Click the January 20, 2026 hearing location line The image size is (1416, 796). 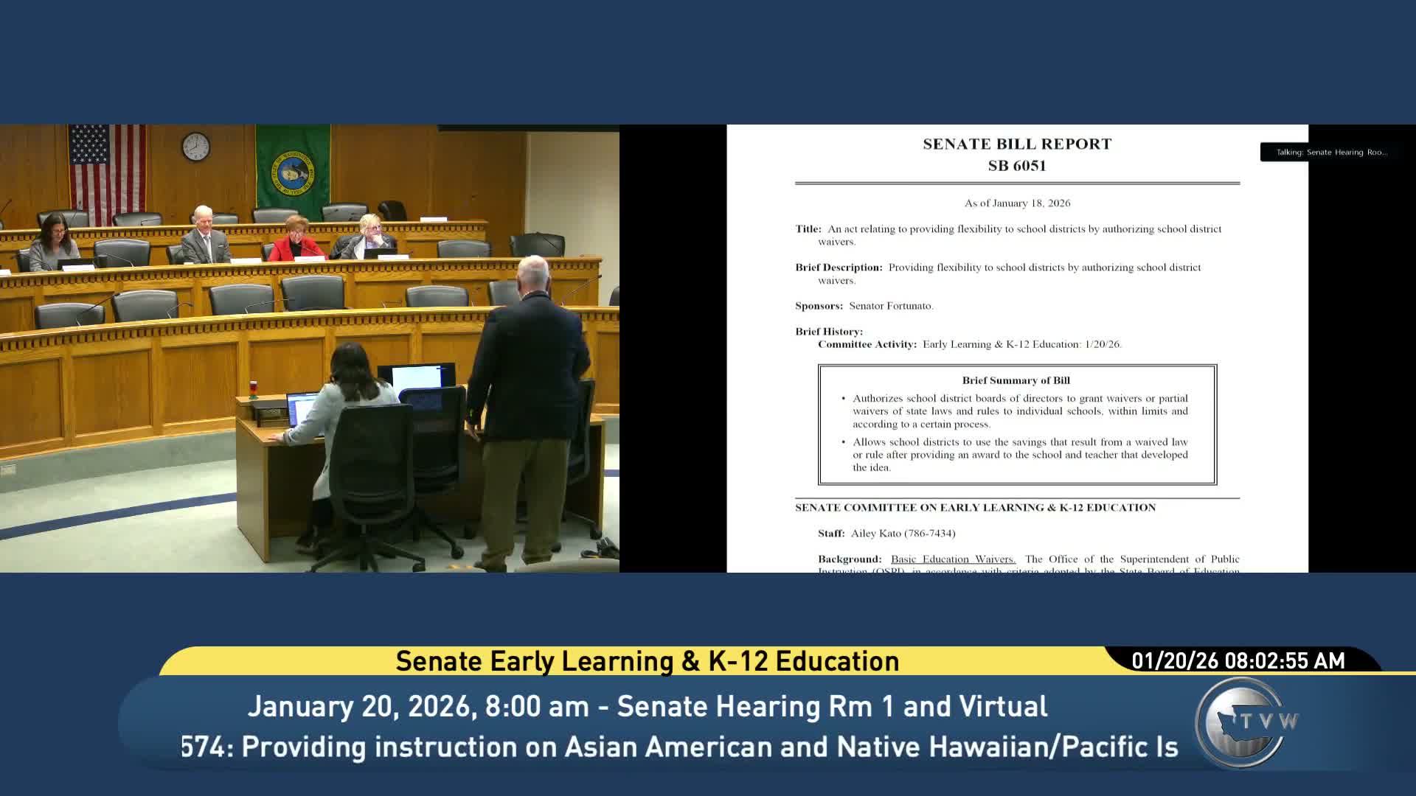[647, 706]
